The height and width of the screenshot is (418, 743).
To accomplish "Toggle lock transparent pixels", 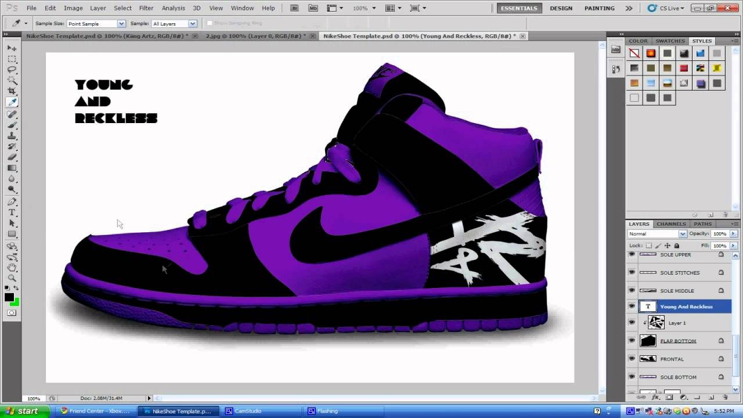I will coord(649,246).
